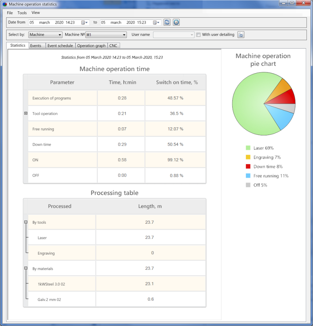
Task: Open the View menu
Action: click(x=36, y=13)
